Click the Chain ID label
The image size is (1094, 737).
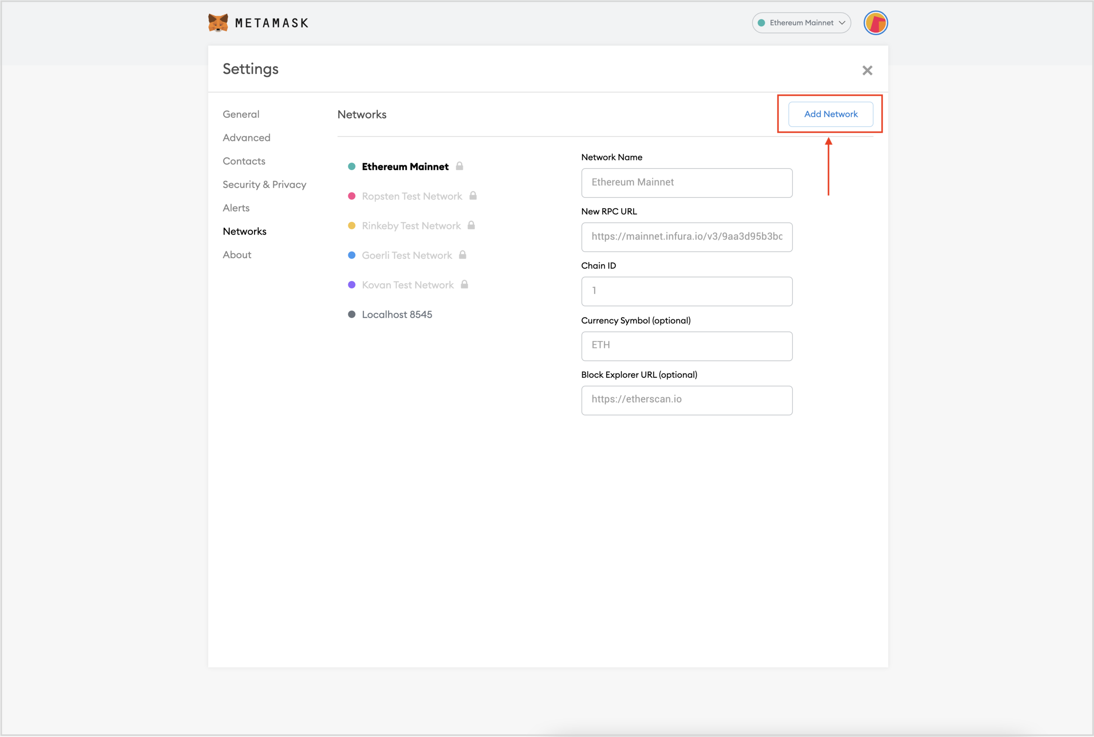tap(599, 266)
